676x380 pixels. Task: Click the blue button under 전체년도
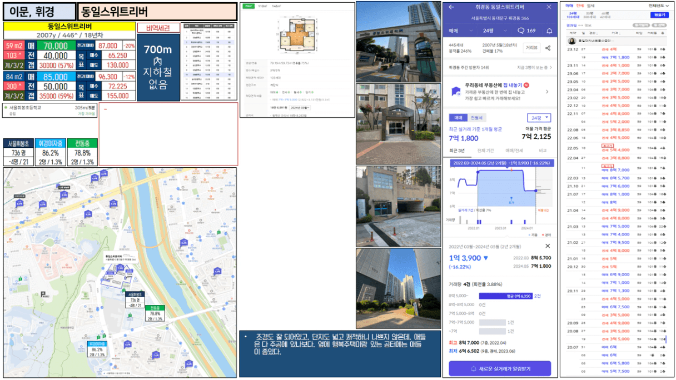pos(659,15)
